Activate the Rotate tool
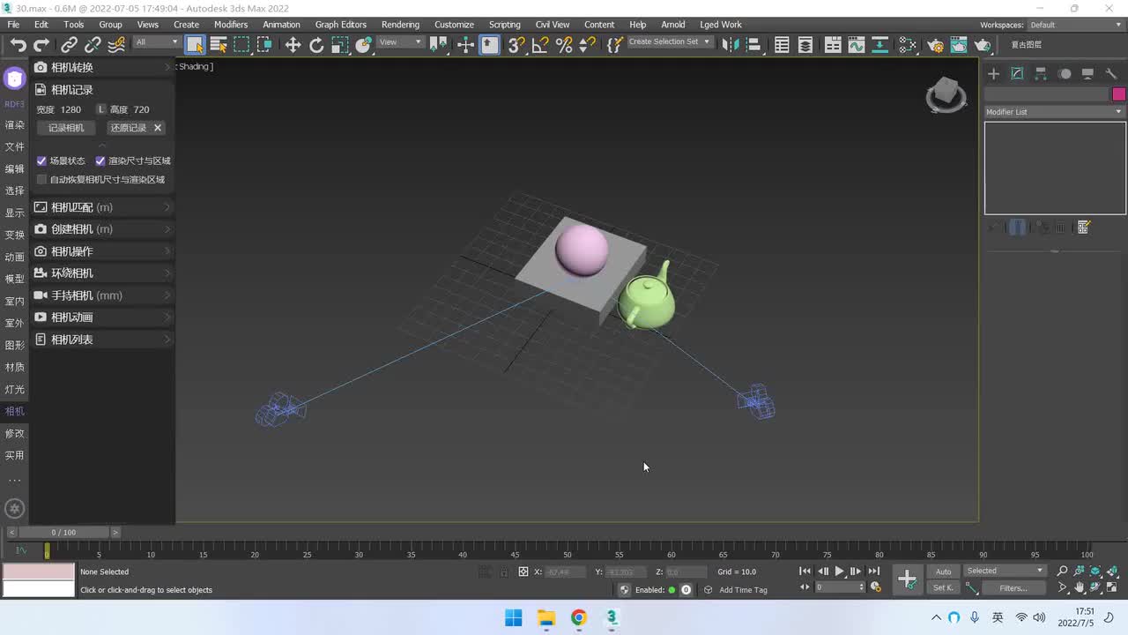Viewport: 1128px width, 635px height. point(316,45)
